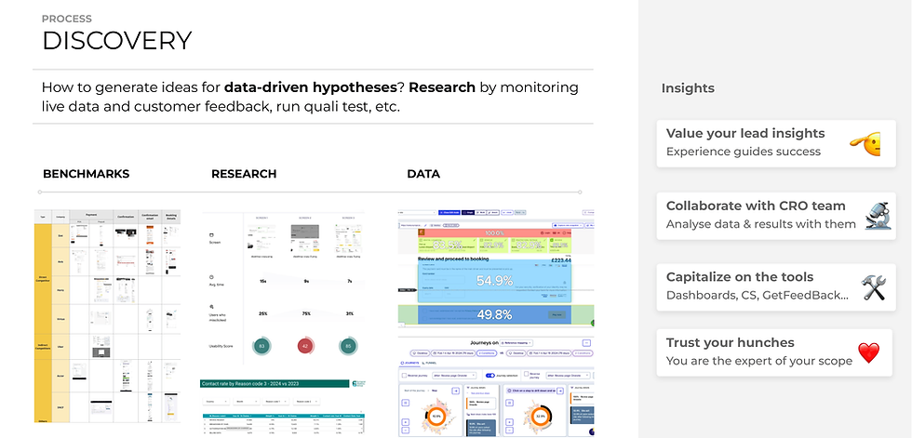Click the 75% misclicked users value

[306, 313]
